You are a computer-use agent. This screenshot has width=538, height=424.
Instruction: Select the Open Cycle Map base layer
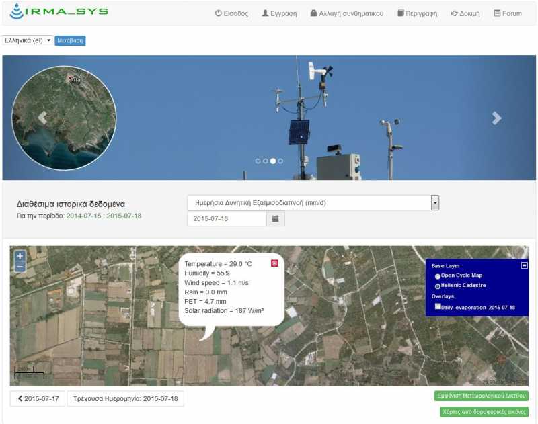[438, 276]
